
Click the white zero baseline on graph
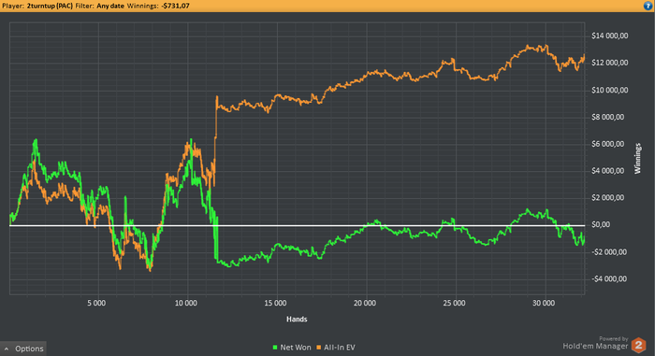point(297,226)
